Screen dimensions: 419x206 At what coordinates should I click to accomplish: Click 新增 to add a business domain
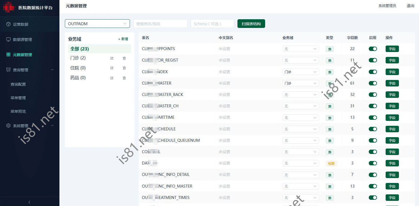[x=123, y=39]
